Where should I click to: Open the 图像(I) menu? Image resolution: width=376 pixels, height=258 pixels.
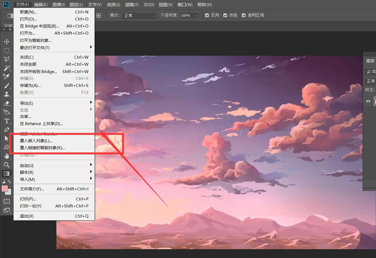coord(59,5)
